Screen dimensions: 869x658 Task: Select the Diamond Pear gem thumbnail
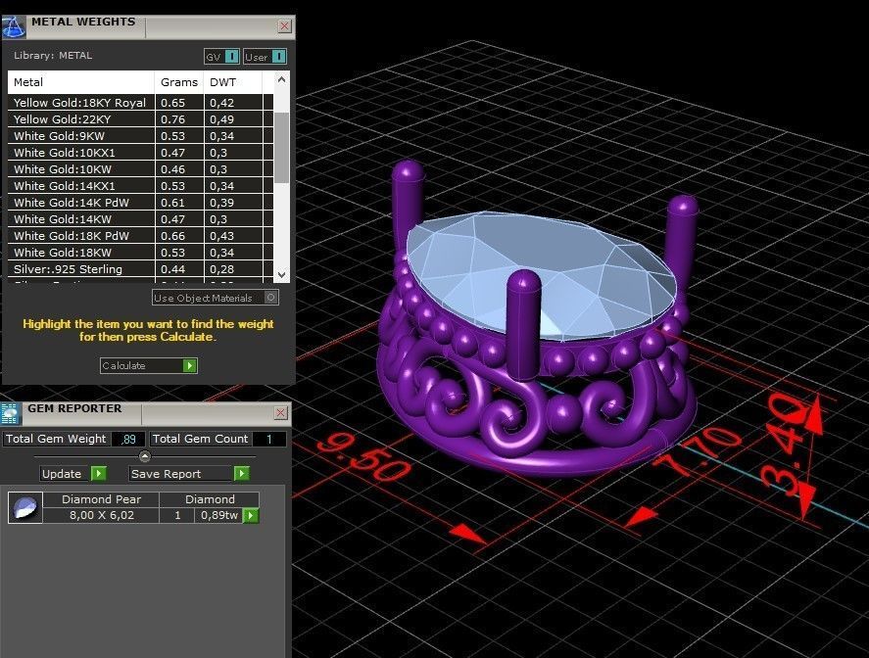click(25, 507)
